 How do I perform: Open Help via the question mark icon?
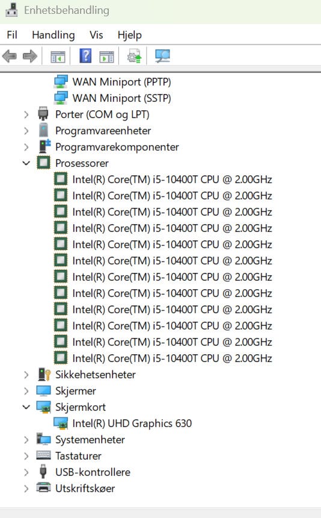point(86,56)
